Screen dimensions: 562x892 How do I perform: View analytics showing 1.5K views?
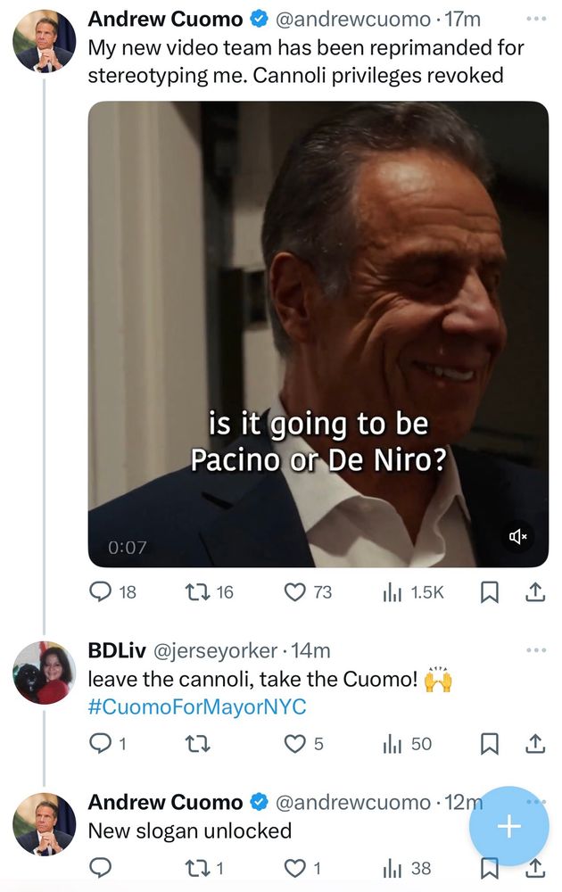[x=392, y=592]
